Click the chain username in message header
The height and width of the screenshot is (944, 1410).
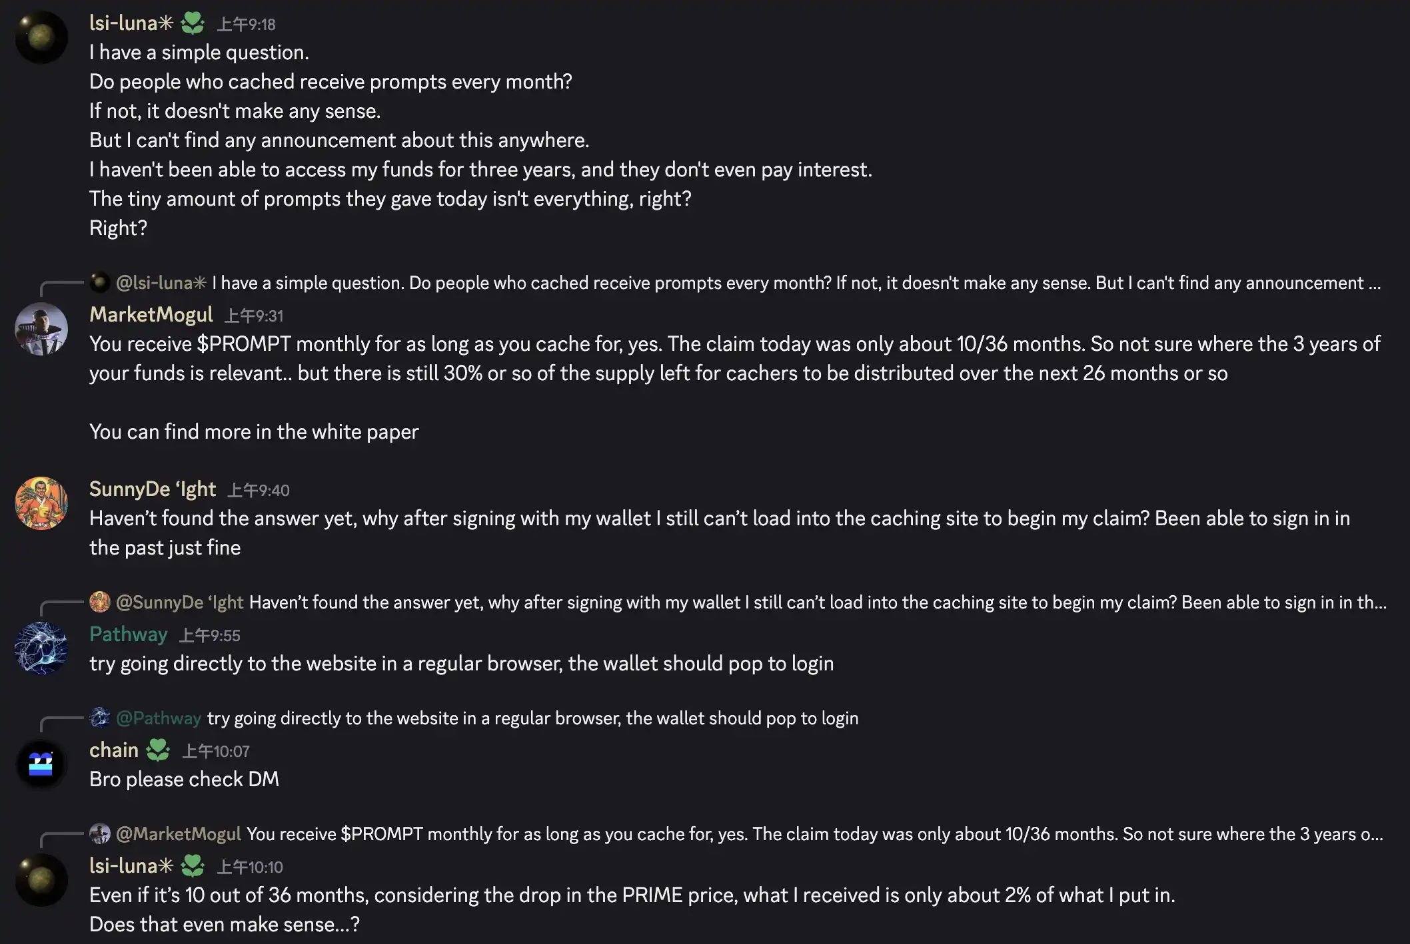114,750
